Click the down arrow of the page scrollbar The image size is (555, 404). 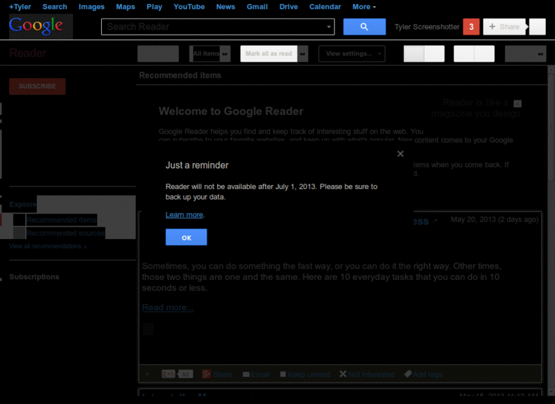(x=551, y=392)
